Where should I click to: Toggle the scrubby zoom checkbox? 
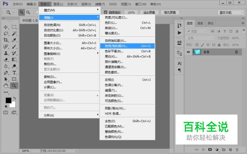click(x=106, y=12)
